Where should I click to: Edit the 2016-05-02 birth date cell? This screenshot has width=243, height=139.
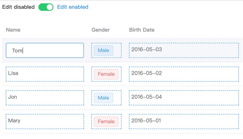183,74
